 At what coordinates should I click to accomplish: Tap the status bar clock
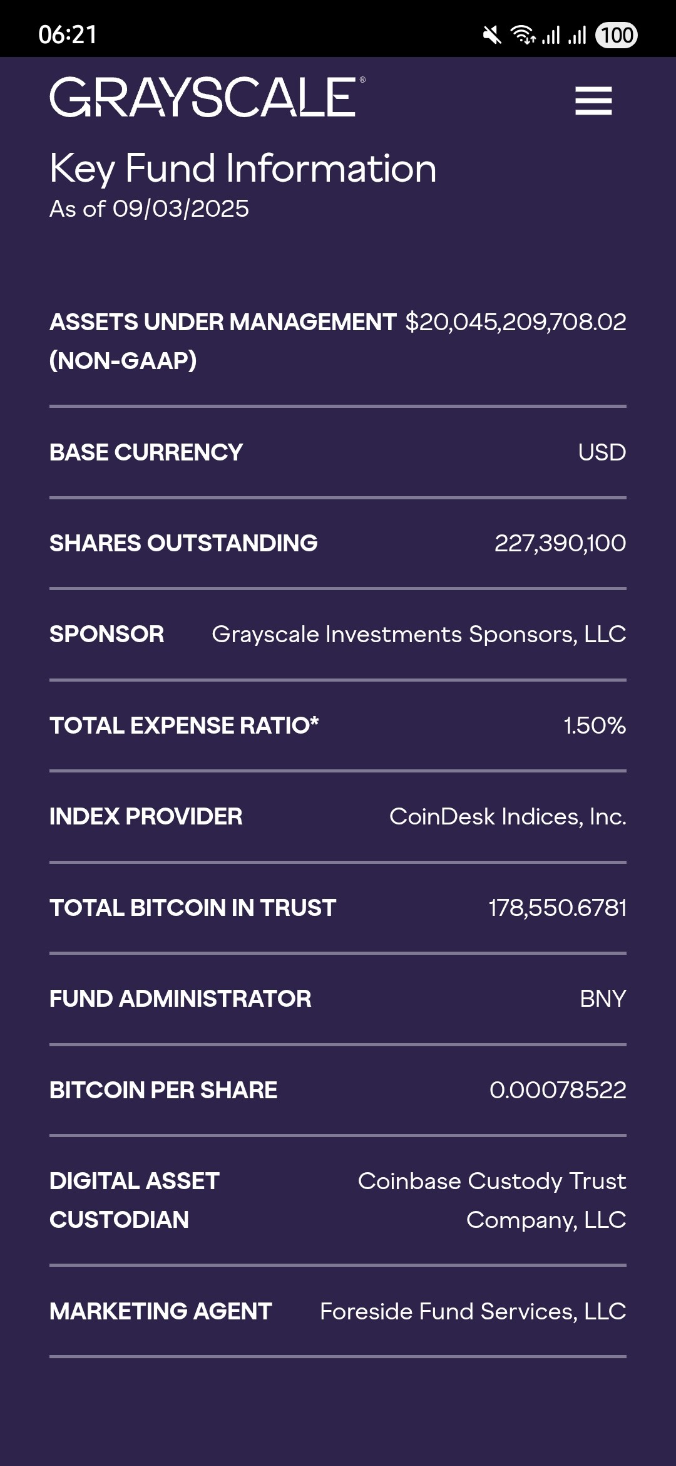click(x=68, y=35)
